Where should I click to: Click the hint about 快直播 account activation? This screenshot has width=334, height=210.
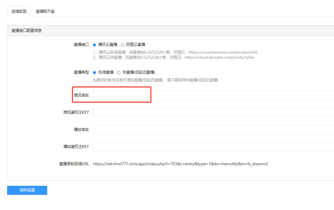pyautogui.click(x=156, y=80)
